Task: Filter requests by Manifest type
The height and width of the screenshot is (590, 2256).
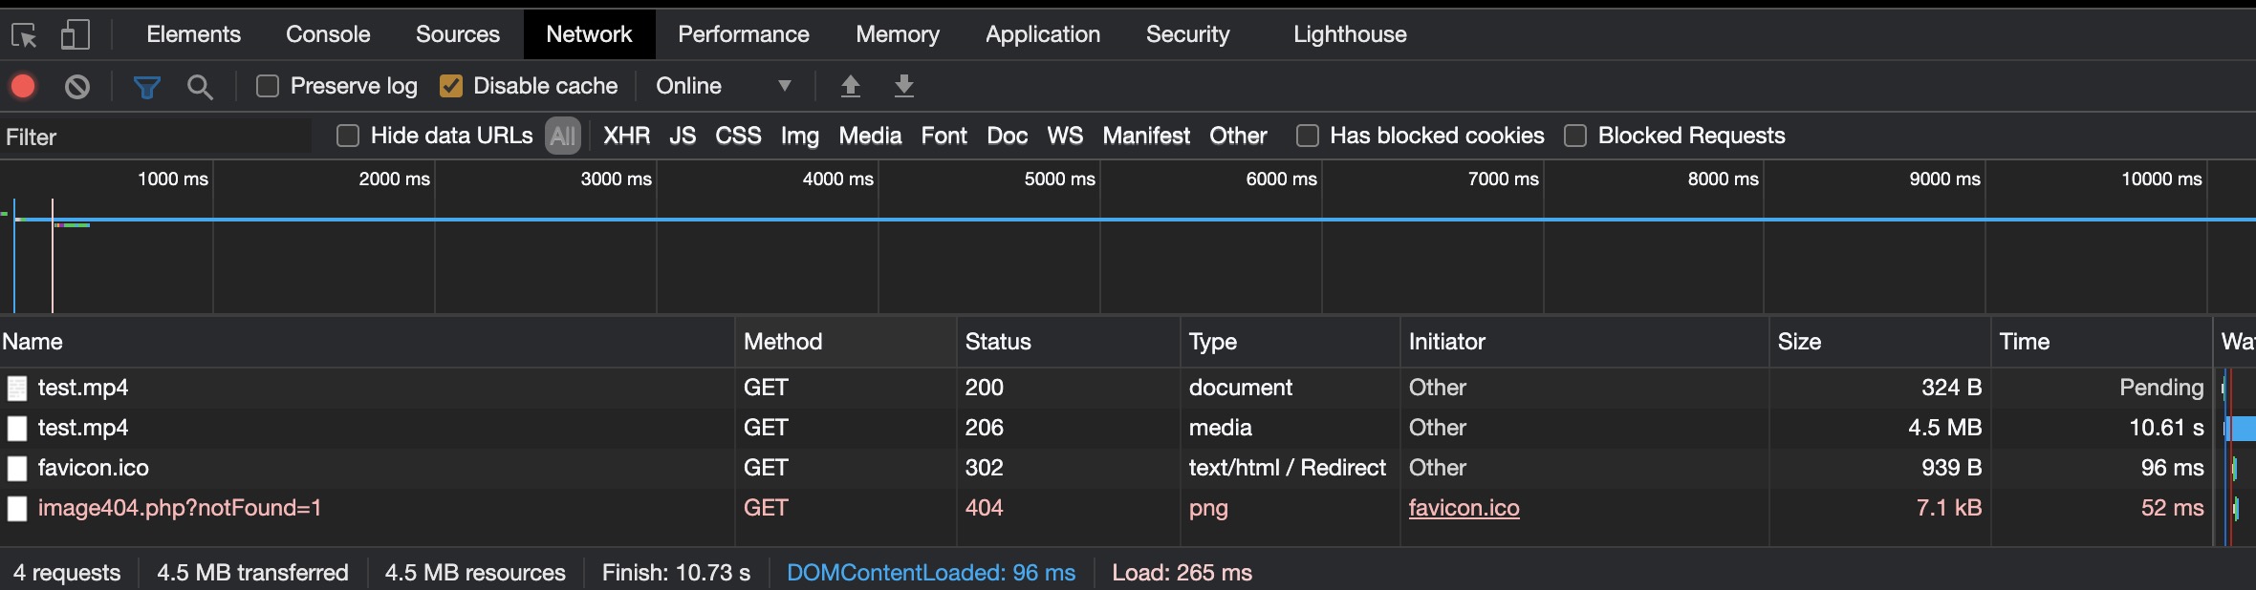Action: [x=1146, y=136]
